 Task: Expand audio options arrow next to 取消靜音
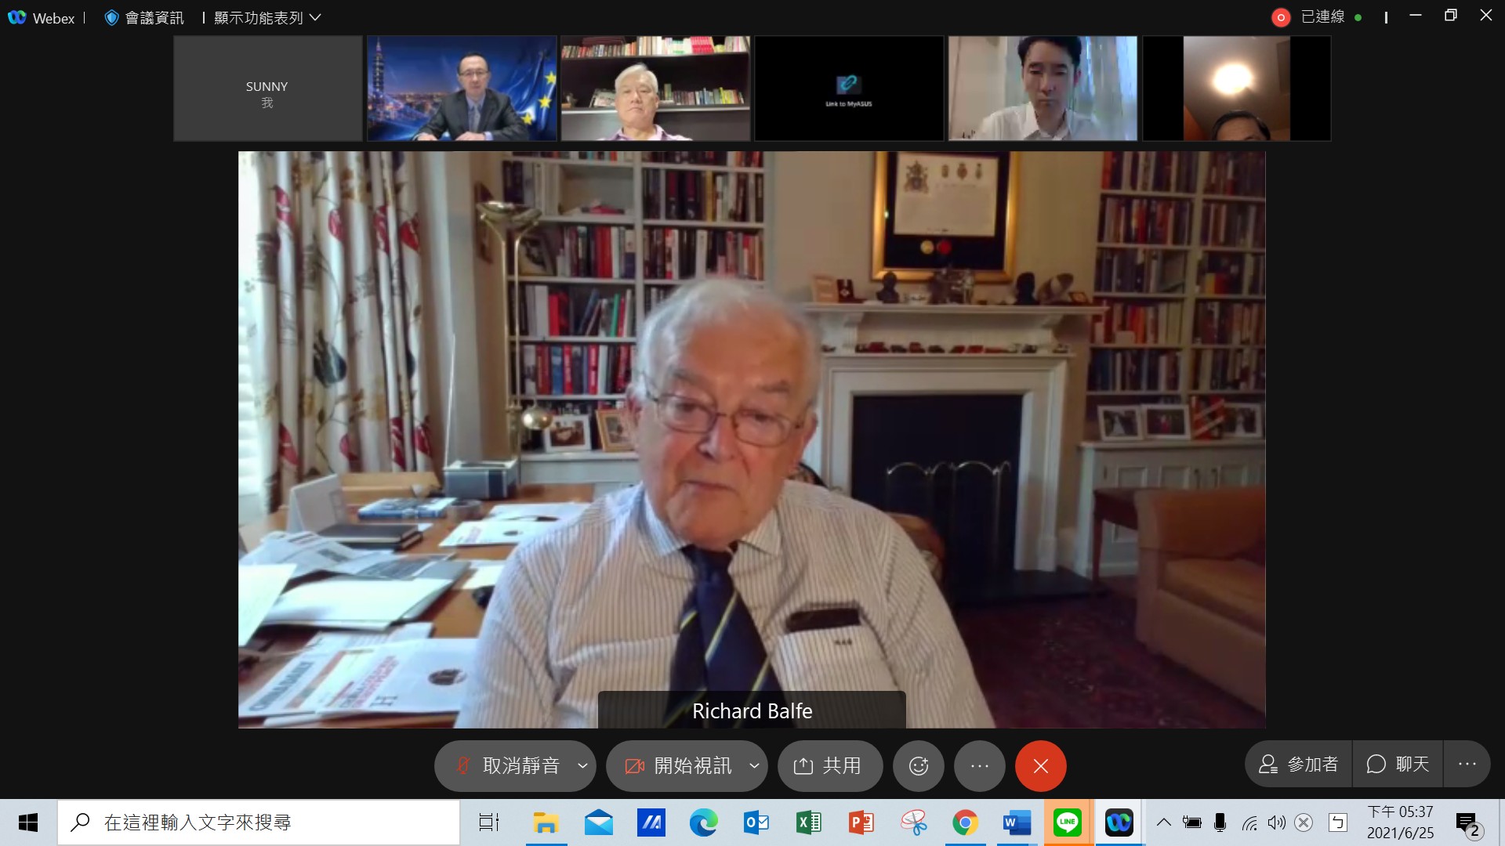coord(582,765)
